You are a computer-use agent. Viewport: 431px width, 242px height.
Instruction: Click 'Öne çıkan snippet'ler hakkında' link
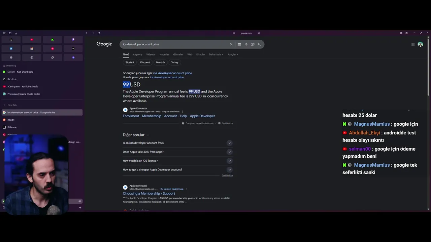[x=198, y=123]
